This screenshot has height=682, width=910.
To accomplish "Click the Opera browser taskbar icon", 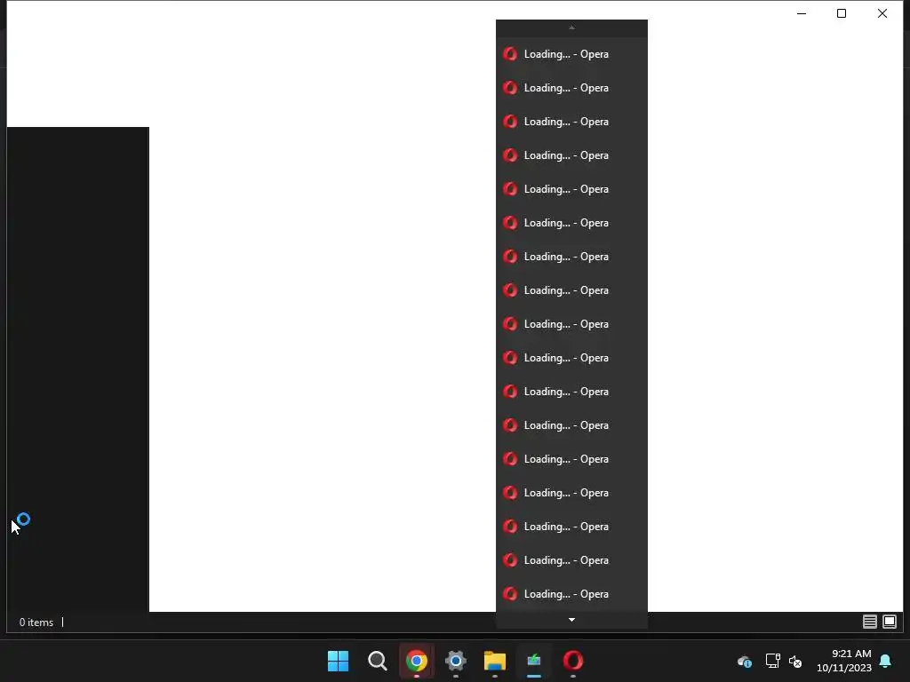I will click(573, 661).
